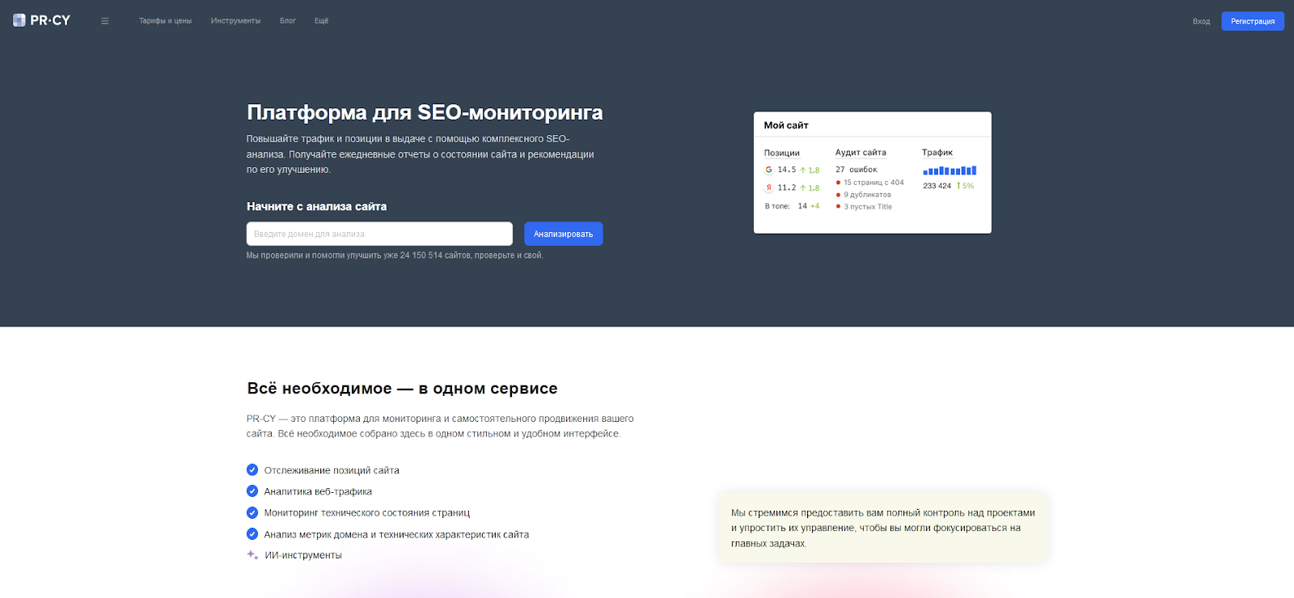
Task: Expand the Ещё menu
Action: coord(321,21)
